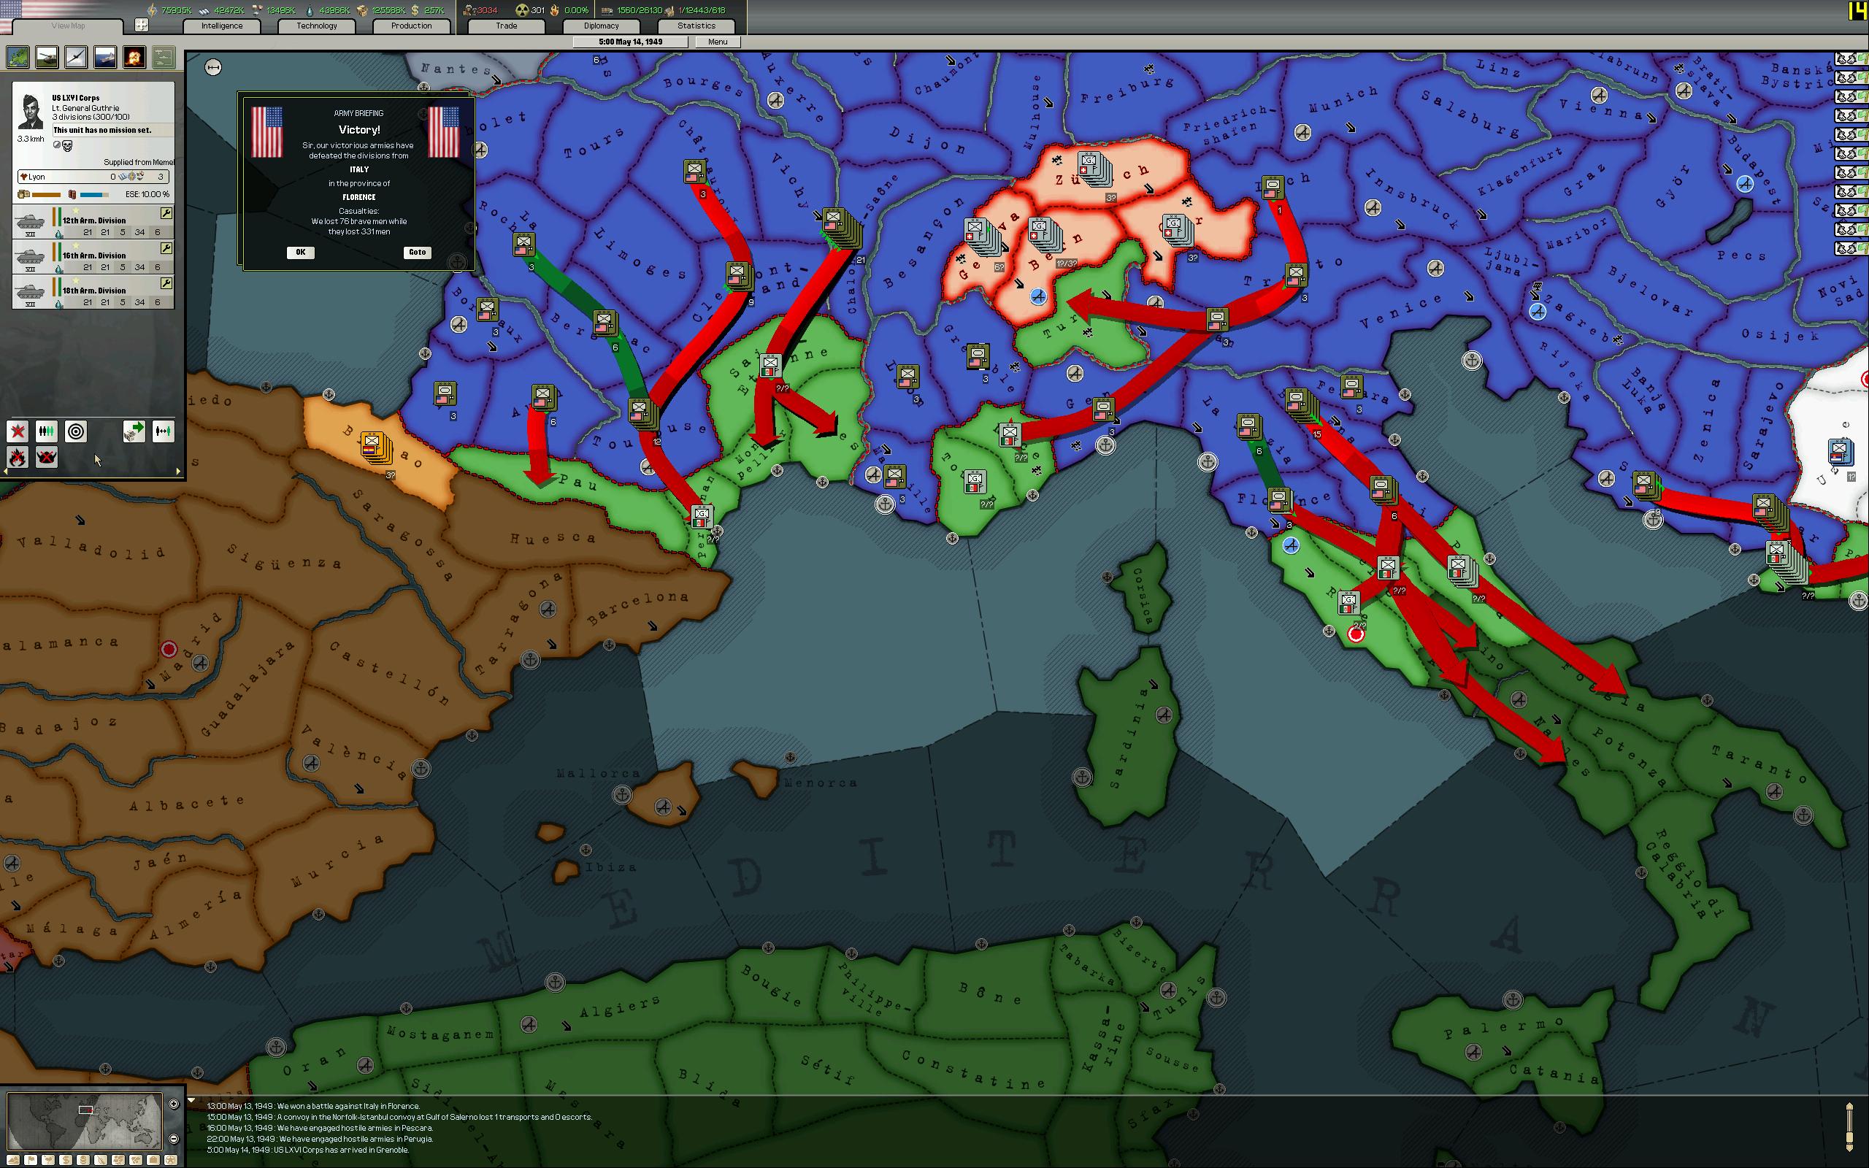Open the Menu button

pyautogui.click(x=718, y=42)
